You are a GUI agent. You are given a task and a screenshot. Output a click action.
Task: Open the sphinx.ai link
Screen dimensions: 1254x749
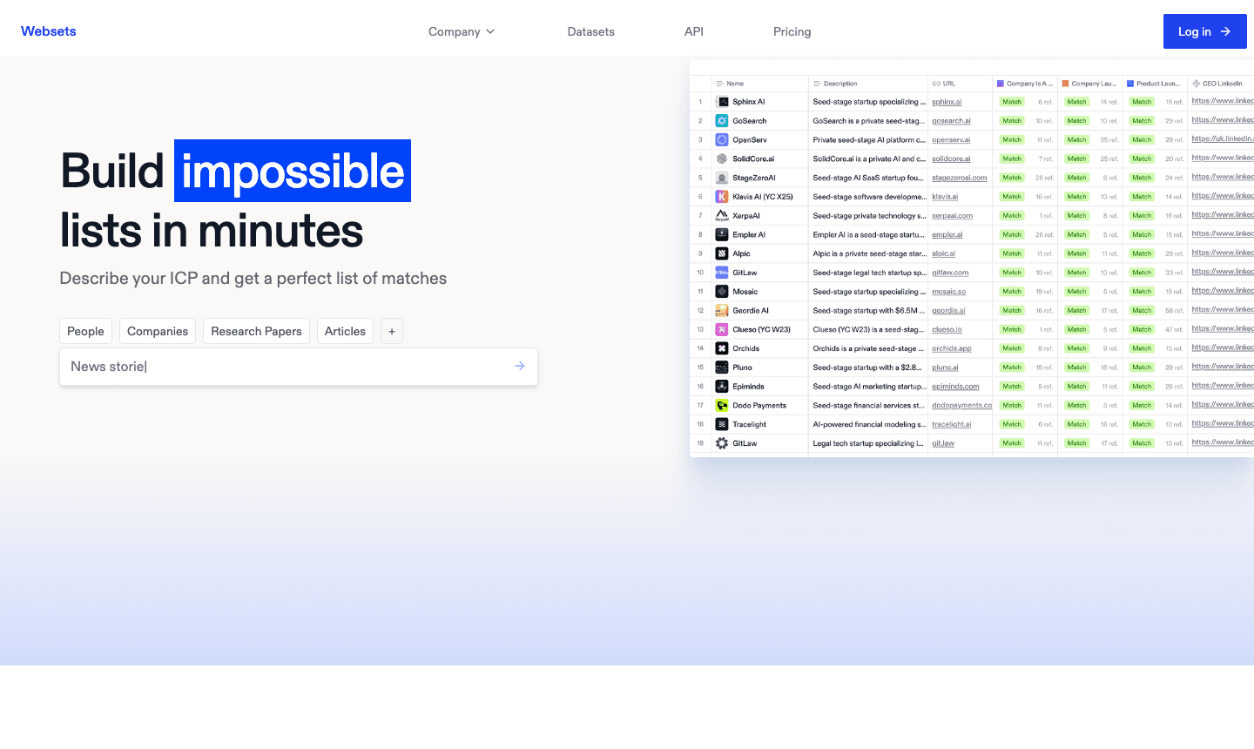pos(947,102)
